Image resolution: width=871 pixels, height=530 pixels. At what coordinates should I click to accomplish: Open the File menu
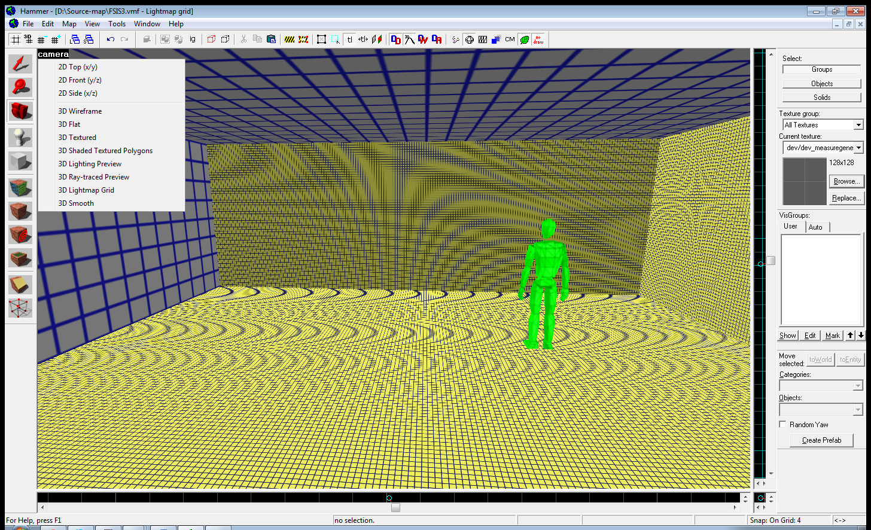[x=28, y=24]
